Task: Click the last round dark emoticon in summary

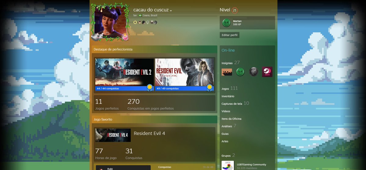Action: (155, 22)
